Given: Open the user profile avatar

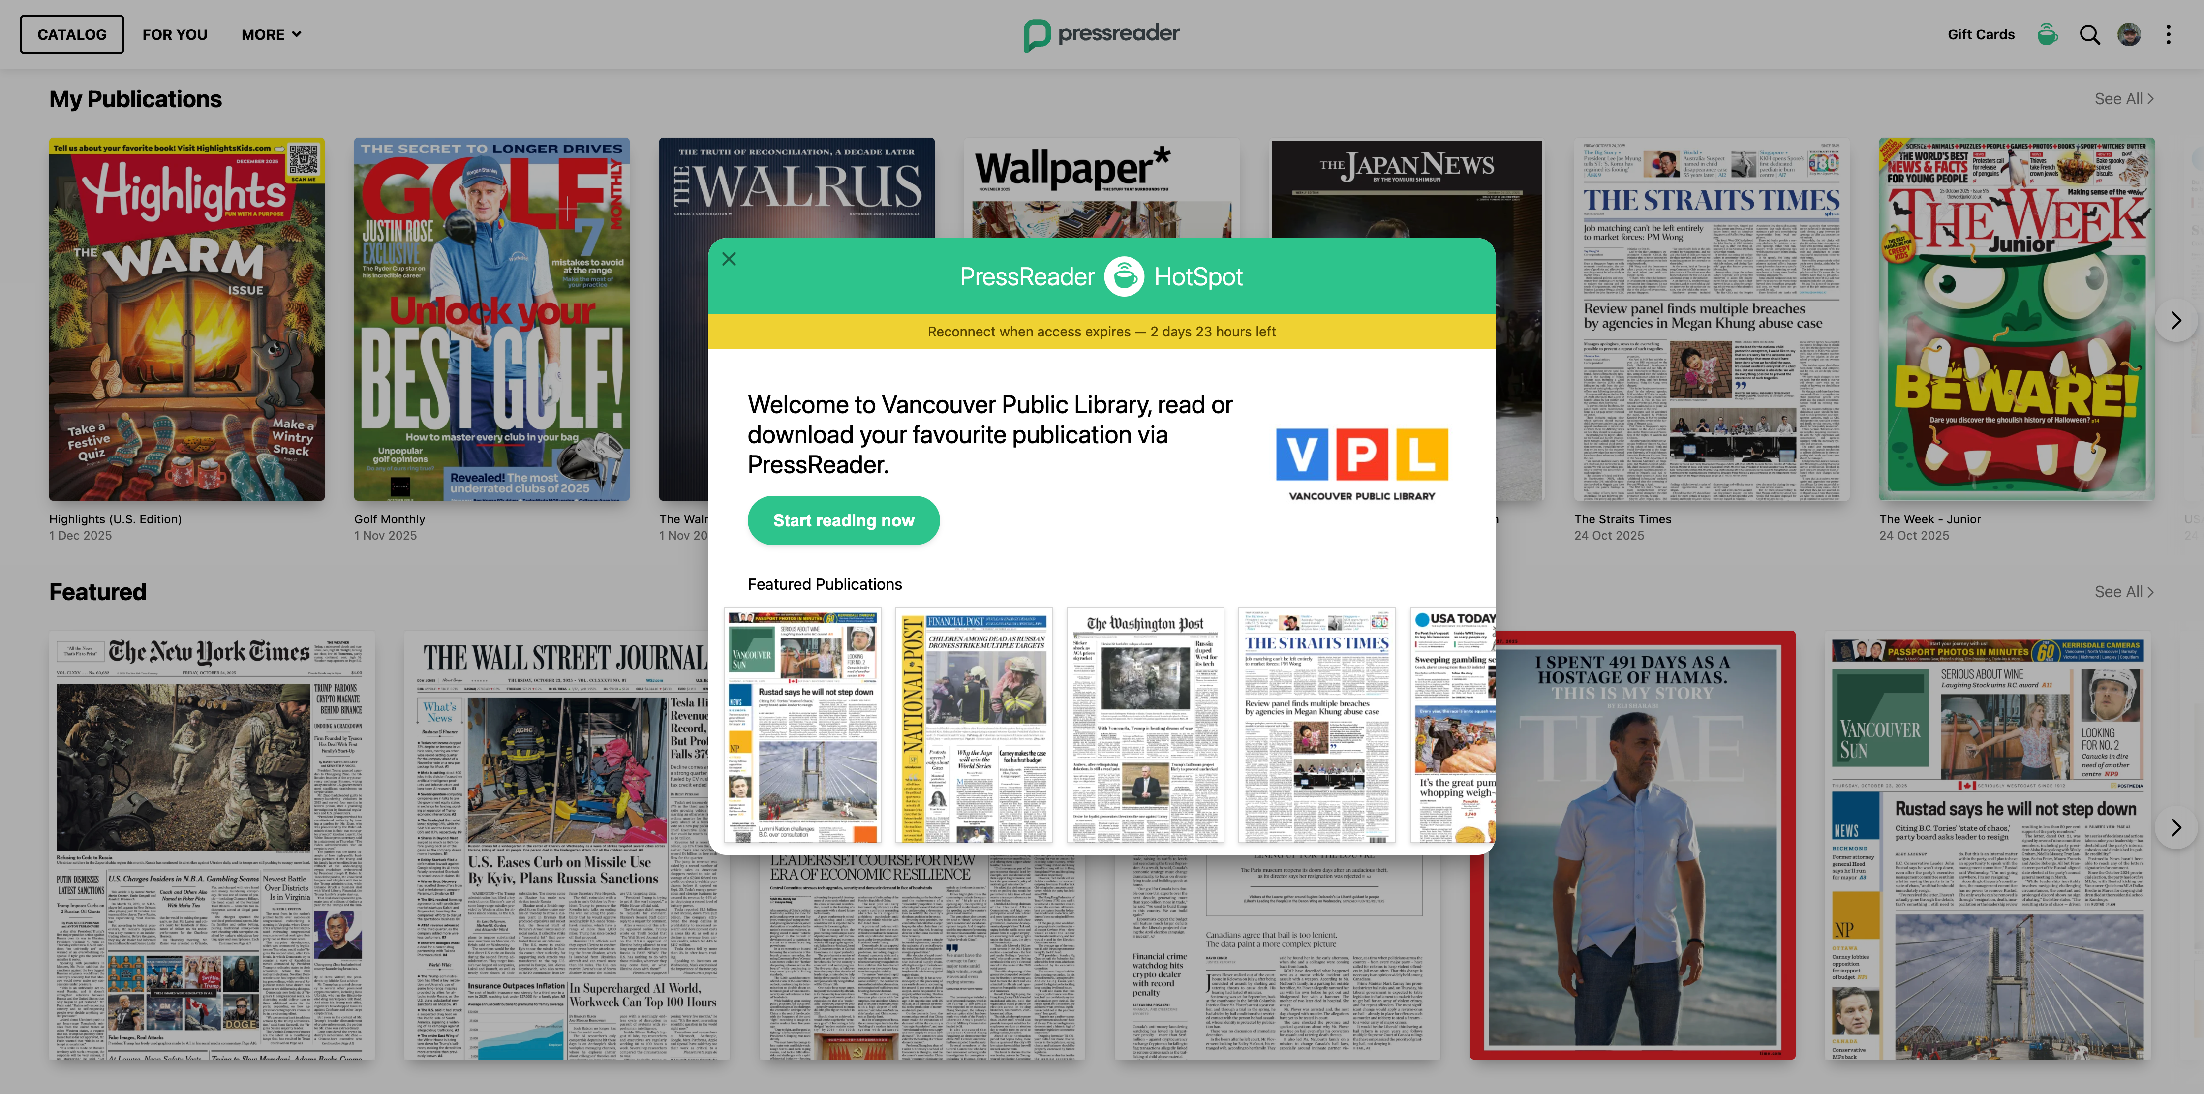Looking at the screenshot, I should (x=2129, y=34).
